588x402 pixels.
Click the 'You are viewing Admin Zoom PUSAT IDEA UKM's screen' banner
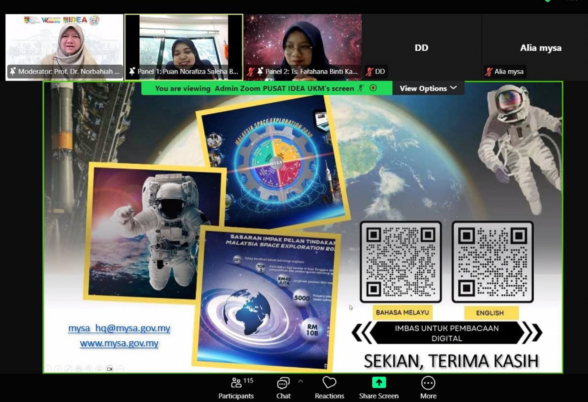tap(267, 88)
